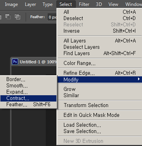142x146 pixels.
Task: Open the 3D menu
Action: (99, 4)
